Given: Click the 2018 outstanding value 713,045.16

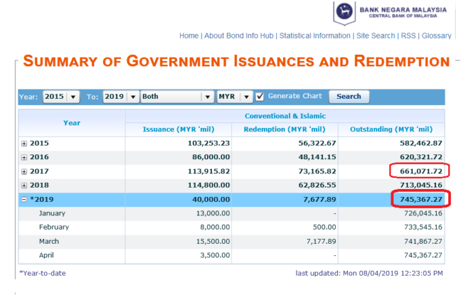Looking at the screenshot, I should [x=421, y=186].
